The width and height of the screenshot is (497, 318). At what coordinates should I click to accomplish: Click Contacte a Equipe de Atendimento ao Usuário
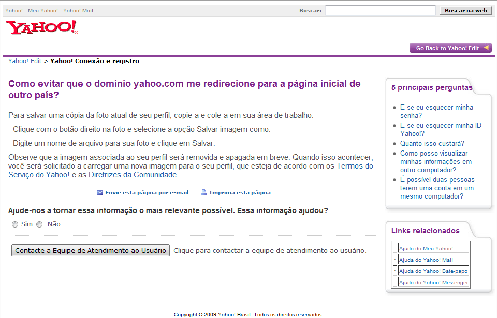91,250
